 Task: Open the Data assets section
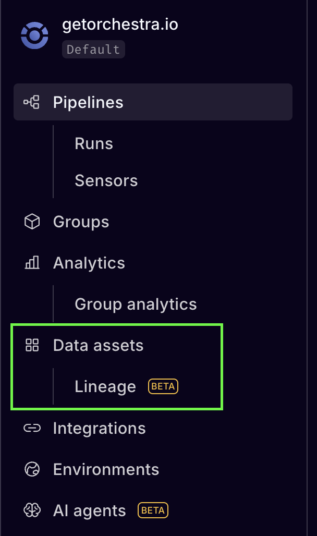[98, 345]
